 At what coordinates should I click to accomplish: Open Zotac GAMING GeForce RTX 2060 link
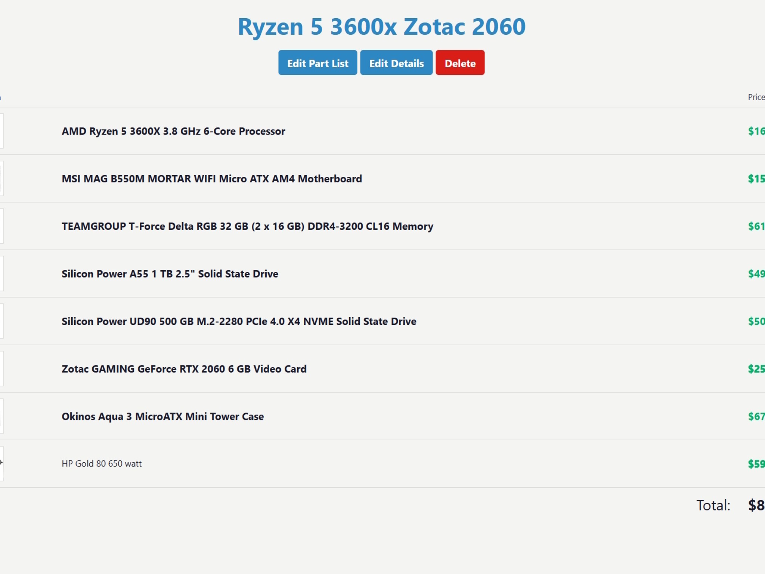click(x=184, y=368)
